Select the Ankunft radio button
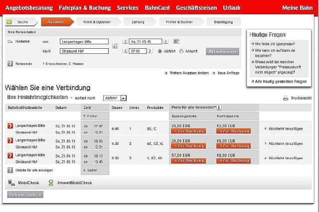The image size is (319, 212). pos(181,51)
